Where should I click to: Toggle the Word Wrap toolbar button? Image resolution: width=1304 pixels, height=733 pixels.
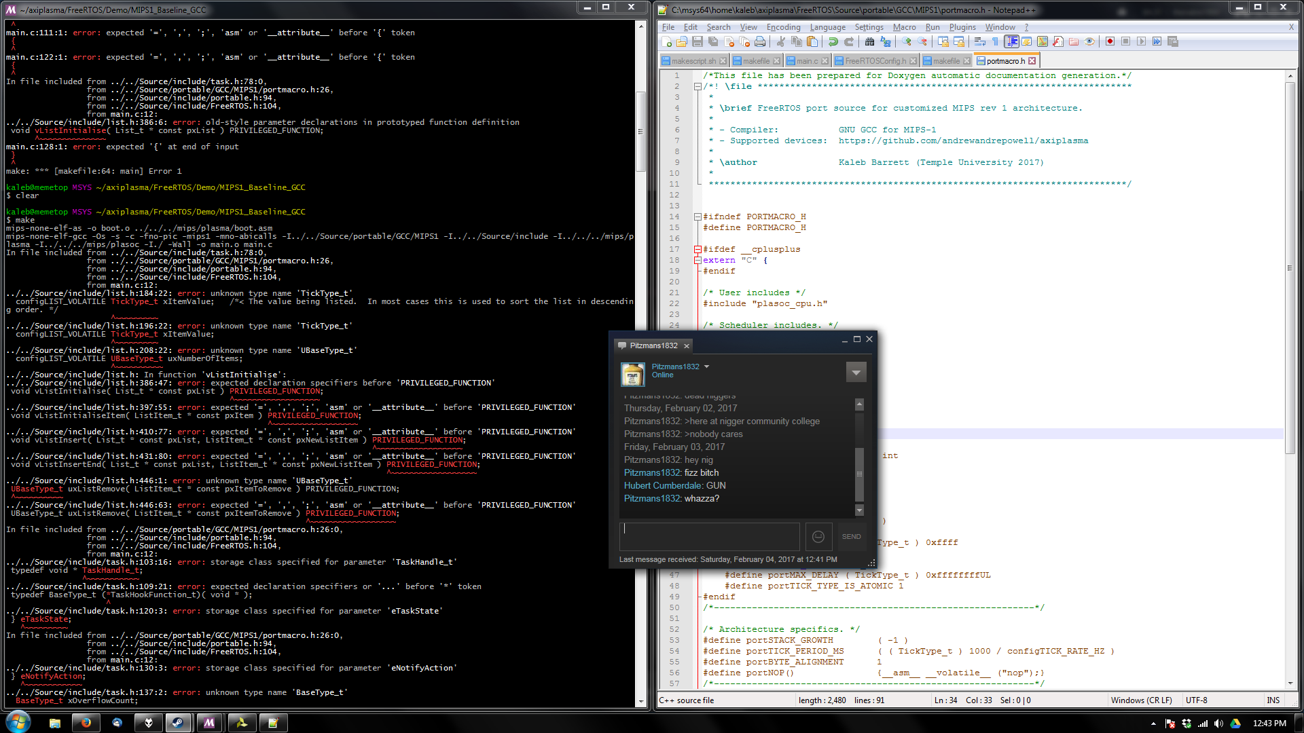pyautogui.click(x=979, y=41)
